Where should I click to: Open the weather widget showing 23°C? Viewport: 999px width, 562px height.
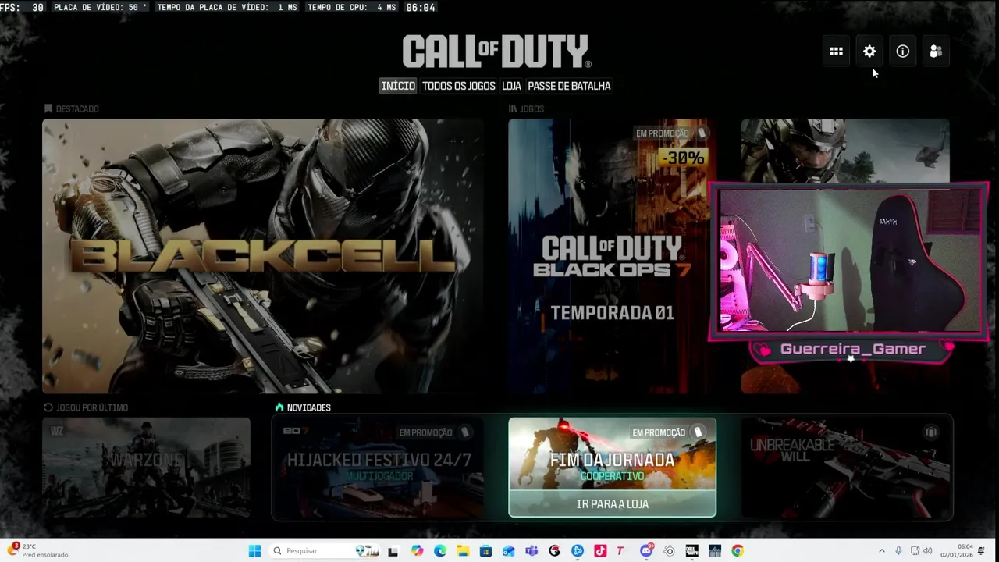39,551
